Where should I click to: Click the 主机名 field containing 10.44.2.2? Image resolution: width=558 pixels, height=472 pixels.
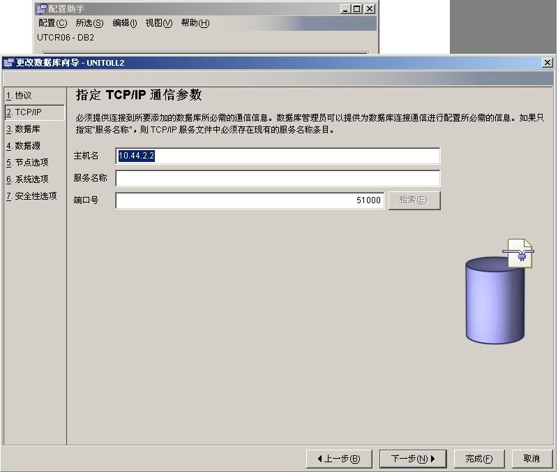click(x=278, y=156)
